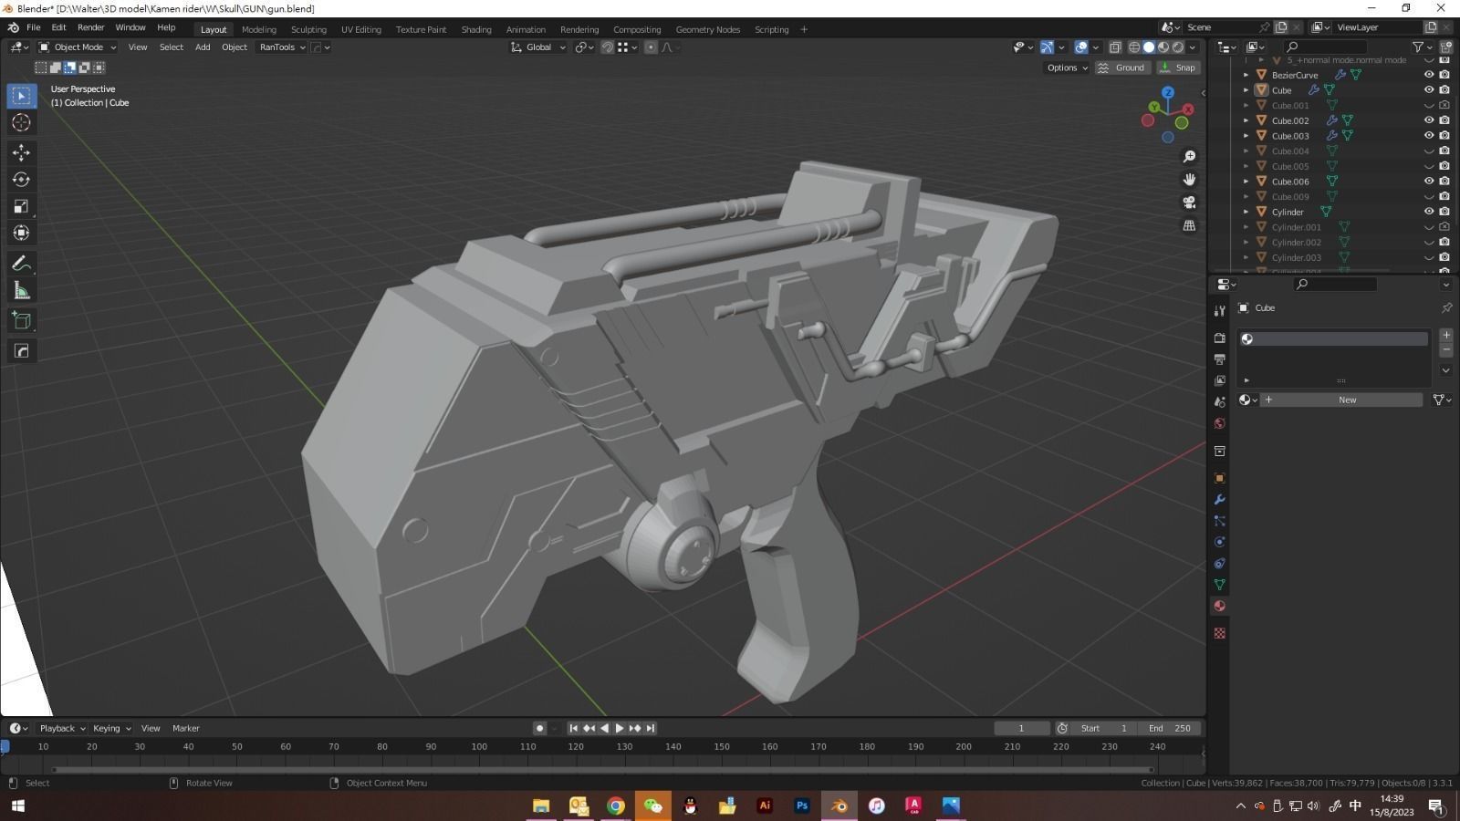Click the outliner search field
This screenshot has height=821, width=1460.
pos(1326,47)
